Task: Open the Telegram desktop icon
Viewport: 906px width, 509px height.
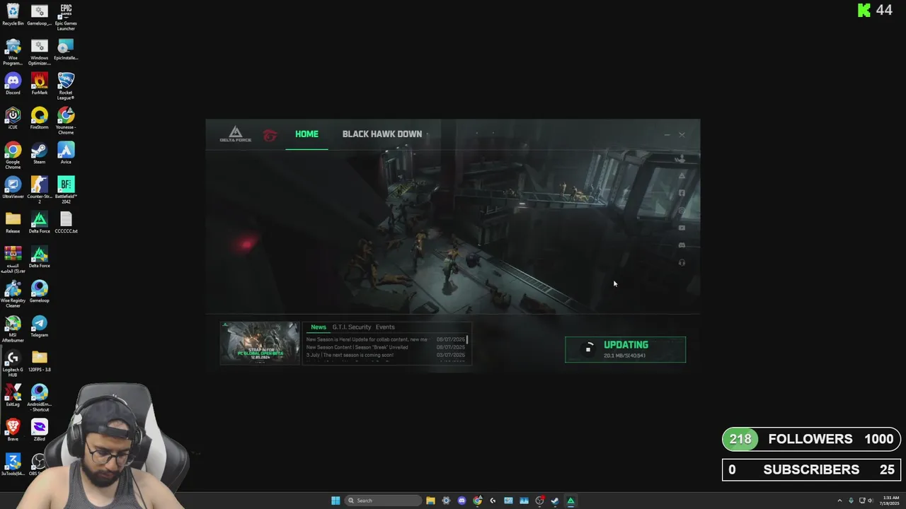Action: [40, 327]
